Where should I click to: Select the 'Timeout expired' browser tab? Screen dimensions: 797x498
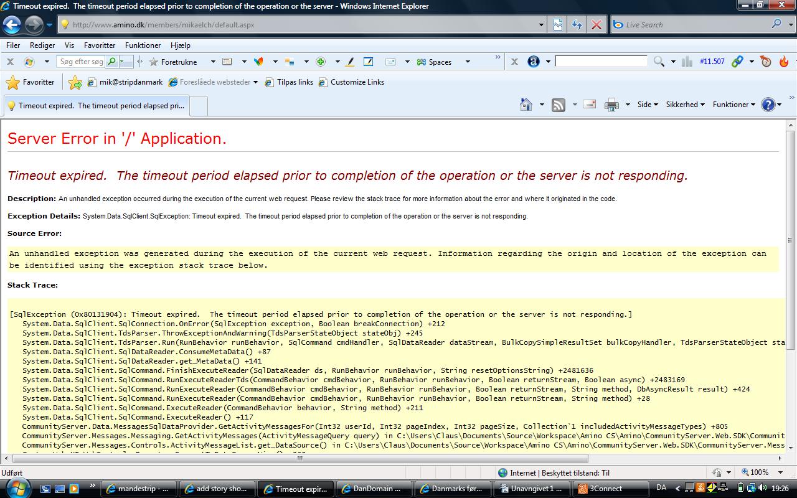coord(95,106)
